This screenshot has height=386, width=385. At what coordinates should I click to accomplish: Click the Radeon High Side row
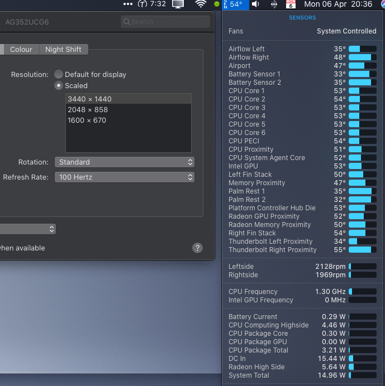[302, 367]
